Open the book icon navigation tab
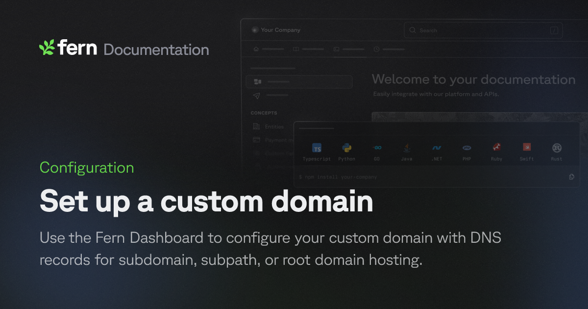This screenshot has height=309, width=588. pyautogui.click(x=296, y=49)
